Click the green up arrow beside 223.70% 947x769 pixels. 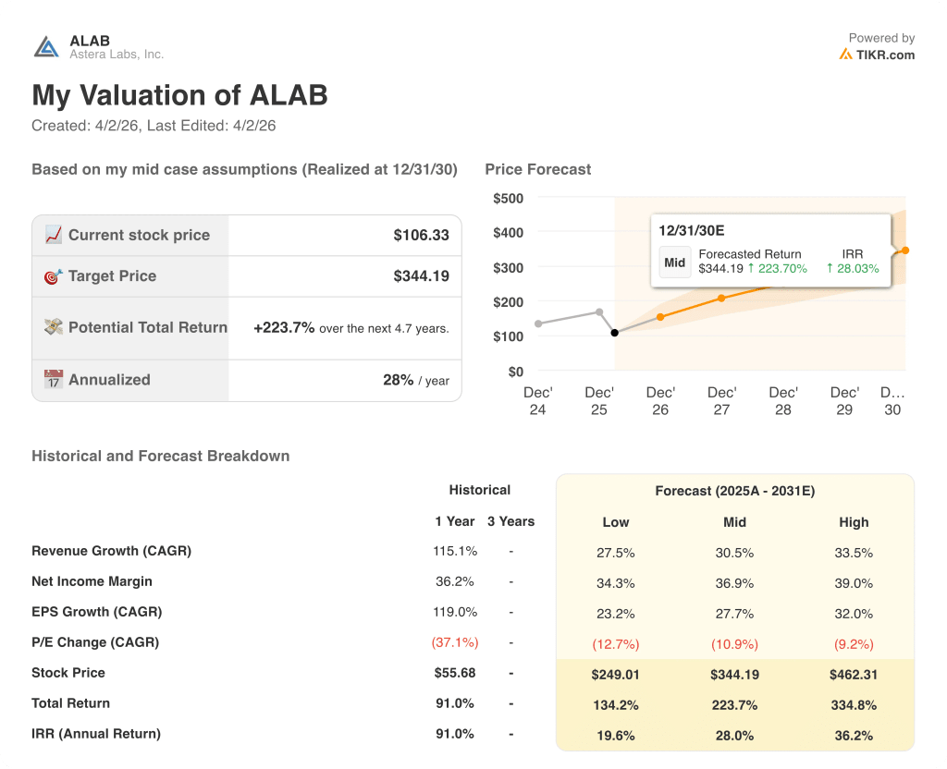coord(752,269)
